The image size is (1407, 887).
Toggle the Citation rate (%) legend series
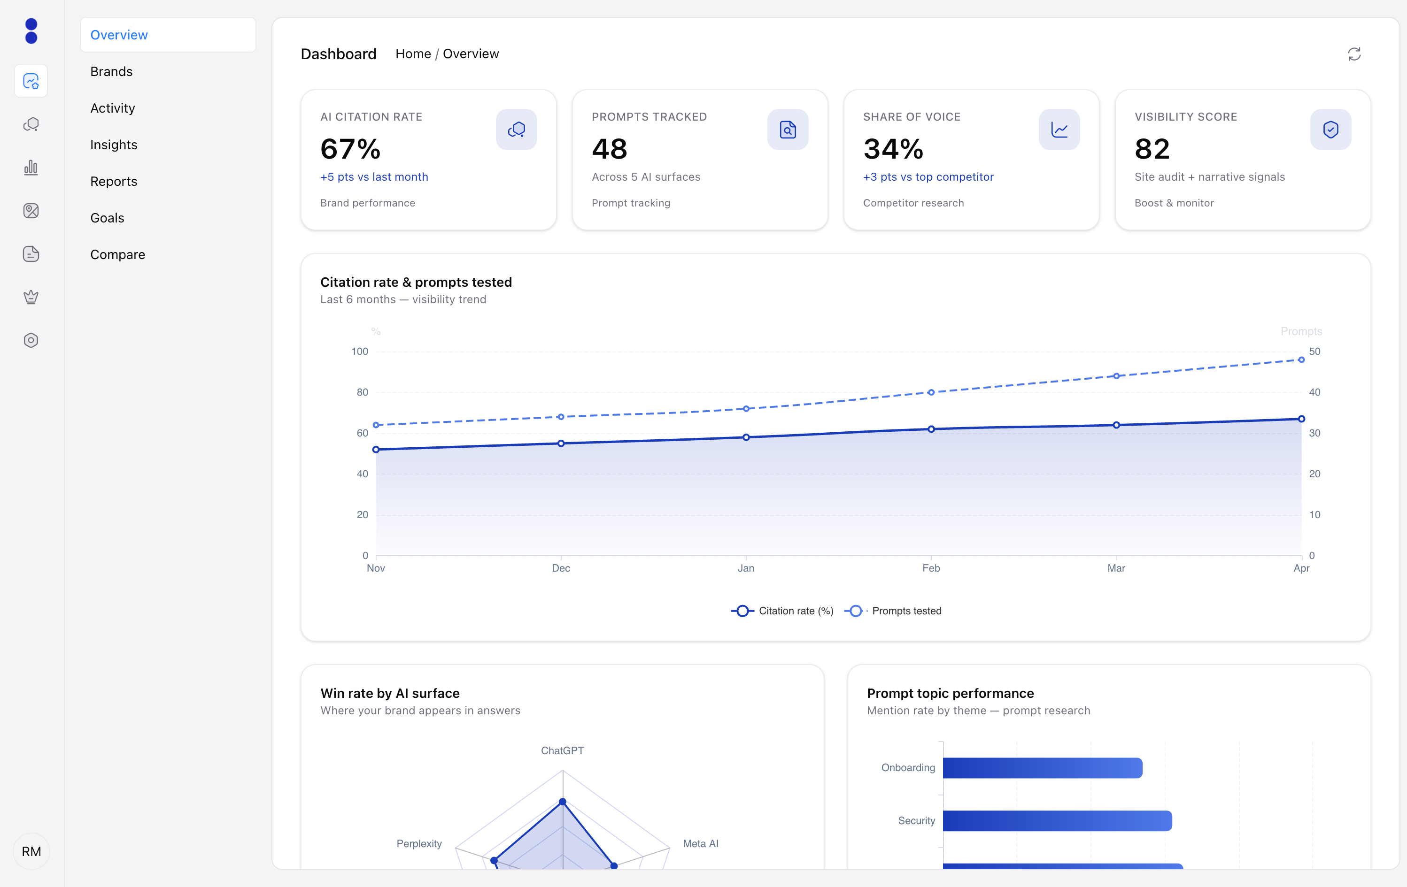click(x=782, y=611)
